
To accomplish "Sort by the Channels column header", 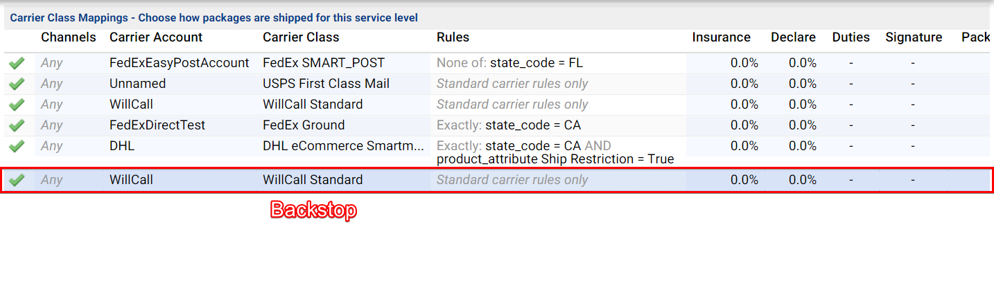I will coord(69,37).
